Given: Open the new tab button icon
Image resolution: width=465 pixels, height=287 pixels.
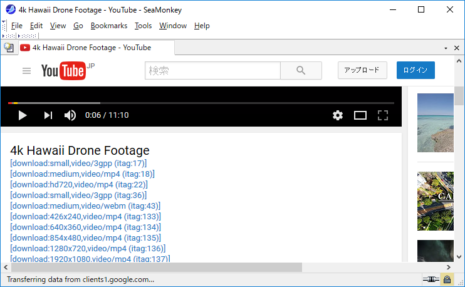Looking at the screenshot, I should click(9, 48).
